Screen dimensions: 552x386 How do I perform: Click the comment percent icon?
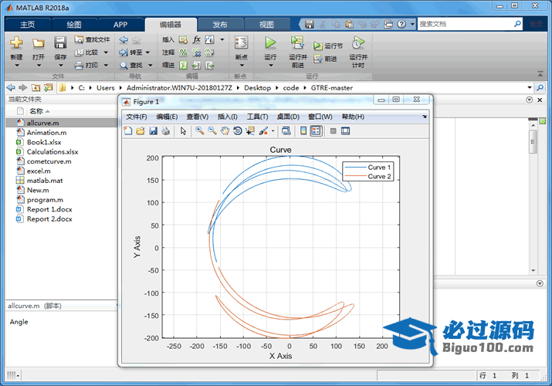tap(183, 52)
